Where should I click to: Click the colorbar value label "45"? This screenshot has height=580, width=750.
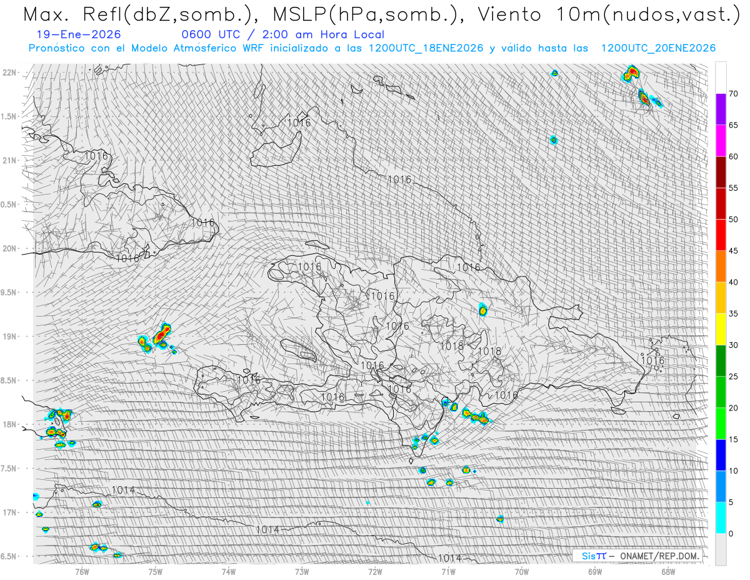[x=734, y=251]
